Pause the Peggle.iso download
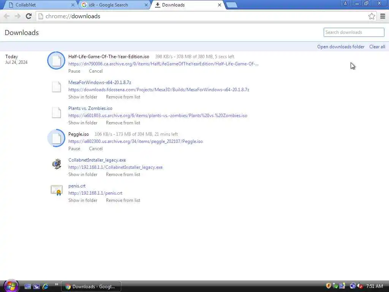Viewport: 389px width, 292px height. [x=74, y=149]
